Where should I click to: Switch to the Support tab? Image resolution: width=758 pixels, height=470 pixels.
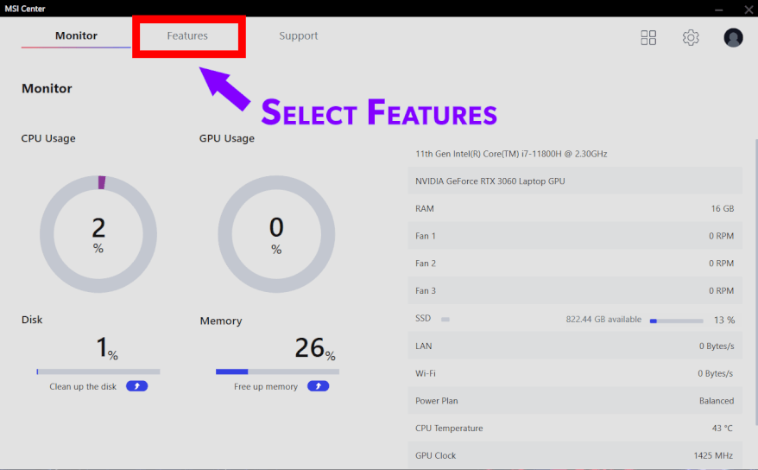click(298, 36)
